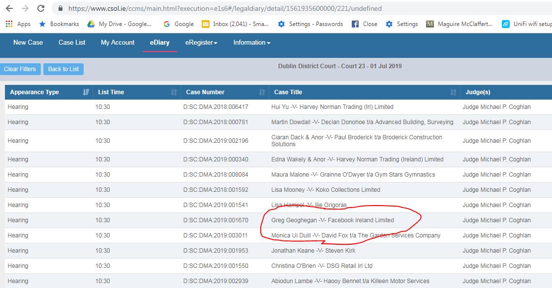Open the Maguire McClafferty bookmark
Image resolution: width=552 pixels, height=288 pixels.
point(460,24)
